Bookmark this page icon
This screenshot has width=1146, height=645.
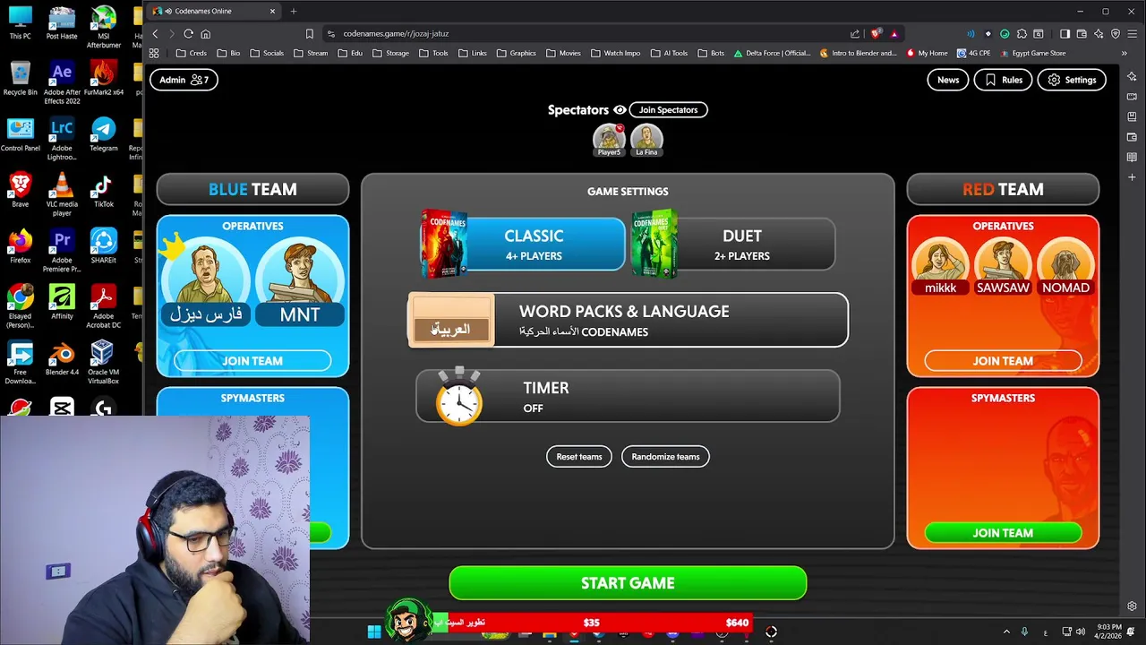click(x=310, y=33)
